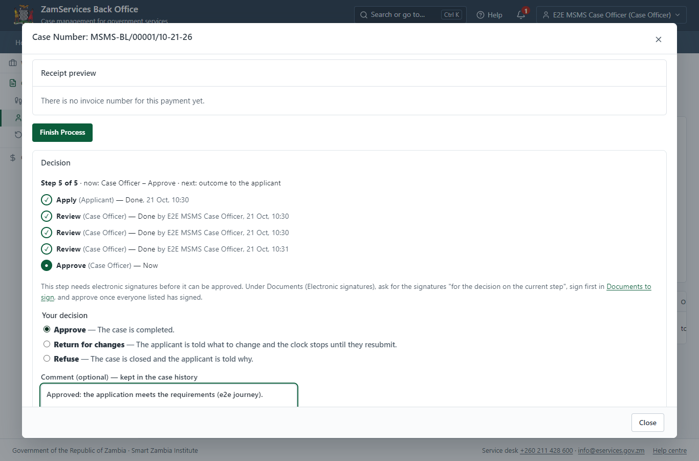
Task: Select the Approve decision radio button
Action: tap(47, 329)
